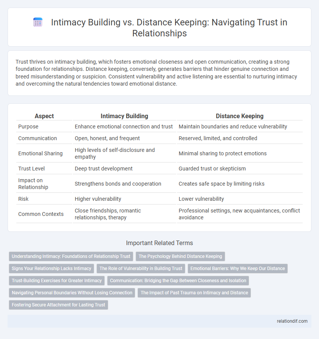Select the 'Purpose' row label
Screen dimensions: 319x339
point(28,127)
